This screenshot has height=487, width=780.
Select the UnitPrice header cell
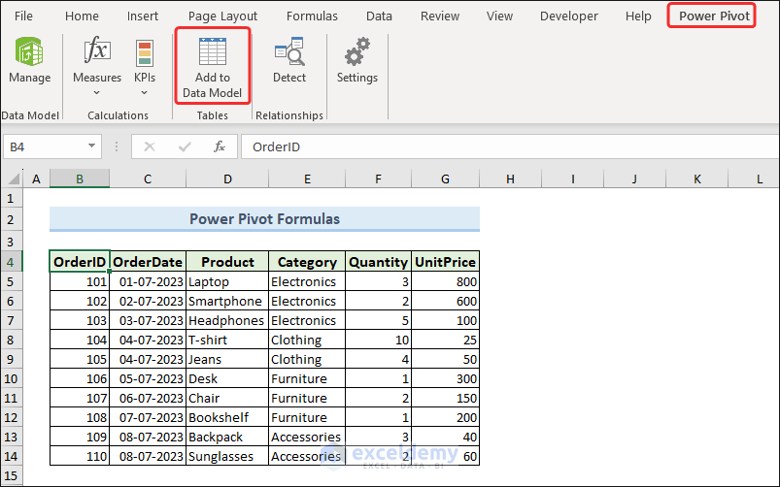pyautogui.click(x=446, y=261)
